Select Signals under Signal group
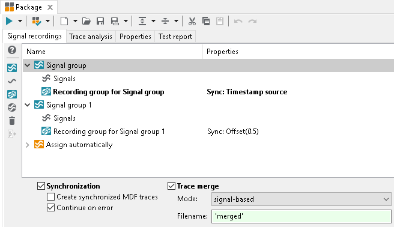Viewport: 394px width, 227px height. point(64,79)
